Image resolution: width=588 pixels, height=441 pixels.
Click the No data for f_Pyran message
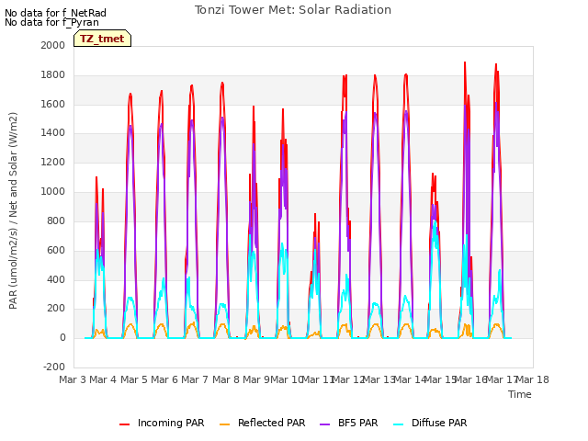pyautogui.click(x=51, y=22)
